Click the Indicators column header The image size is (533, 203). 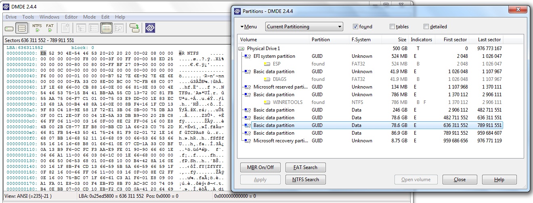coord(422,40)
